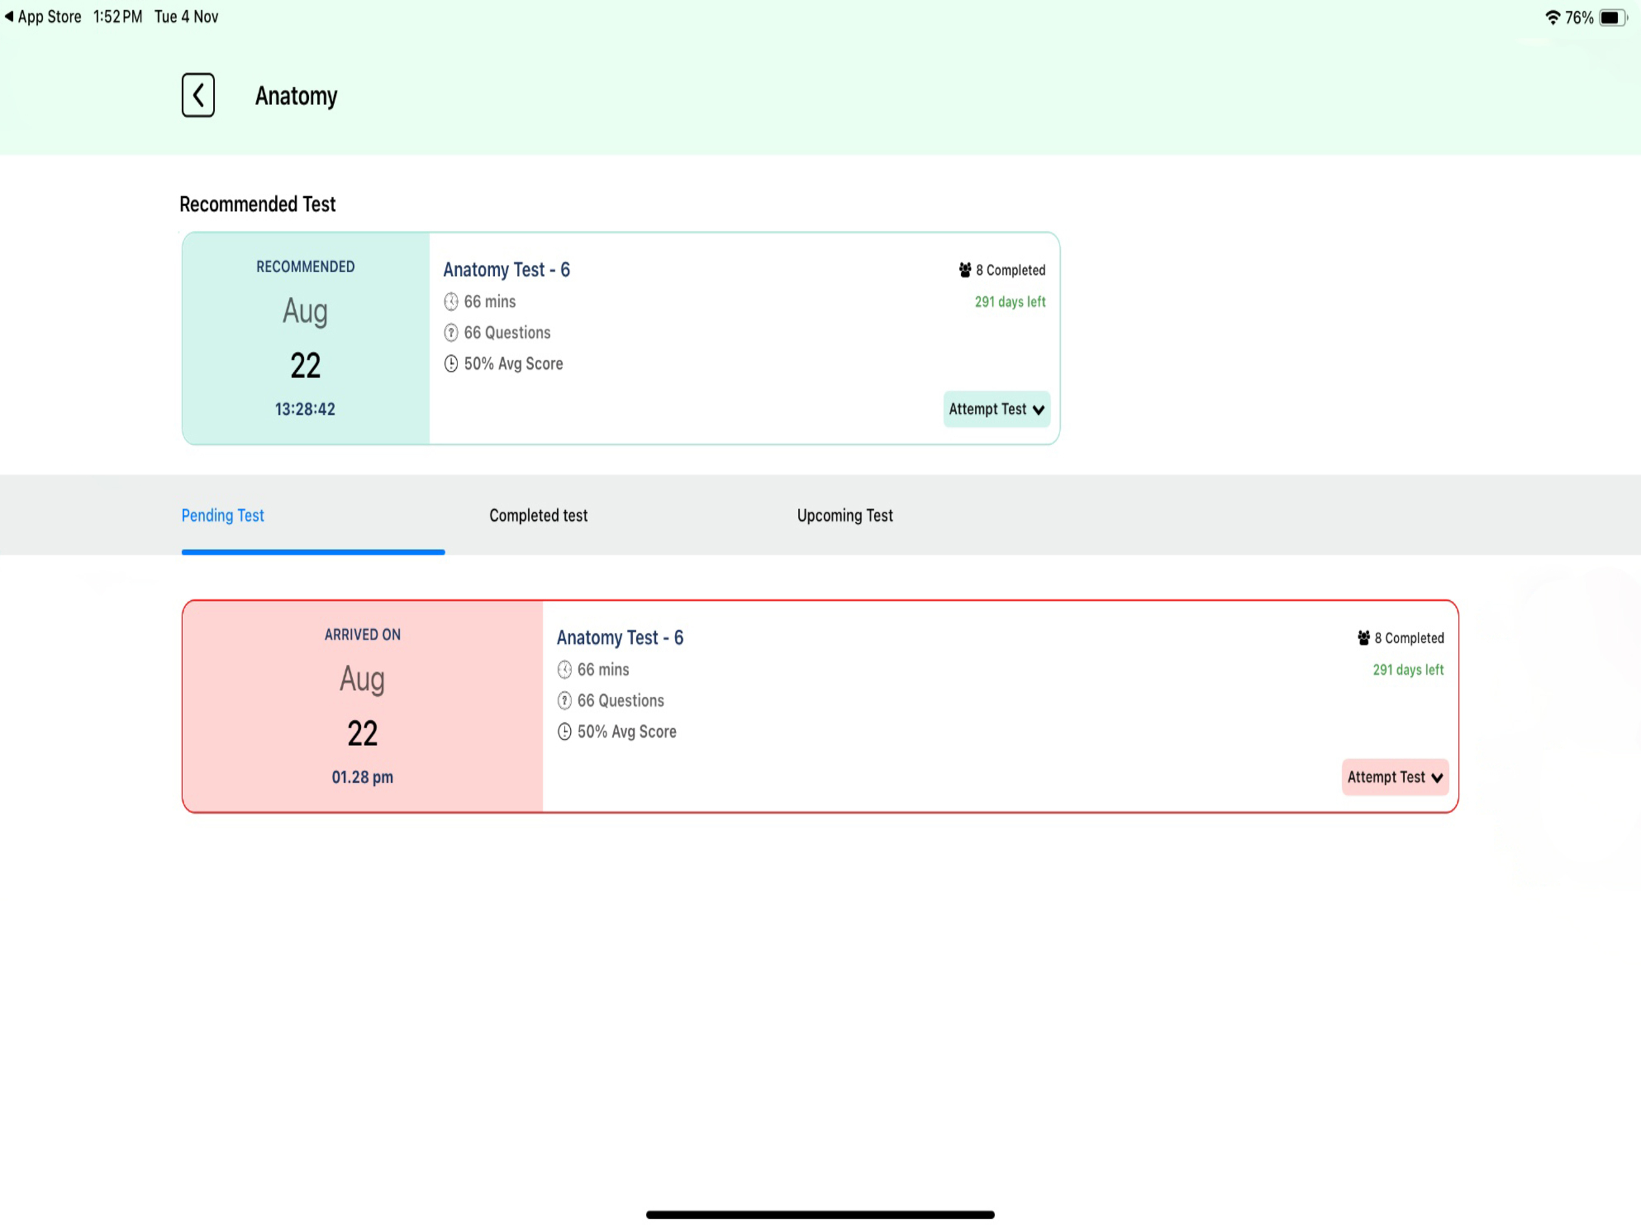Open Anatomy Test - 6 title in pending card
1641x1230 pixels.
coord(620,638)
